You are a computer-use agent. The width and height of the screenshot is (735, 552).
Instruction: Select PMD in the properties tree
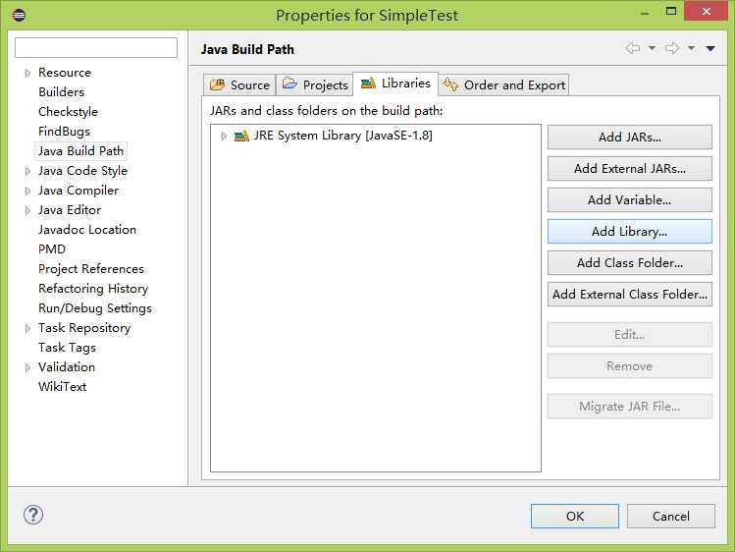coord(52,249)
